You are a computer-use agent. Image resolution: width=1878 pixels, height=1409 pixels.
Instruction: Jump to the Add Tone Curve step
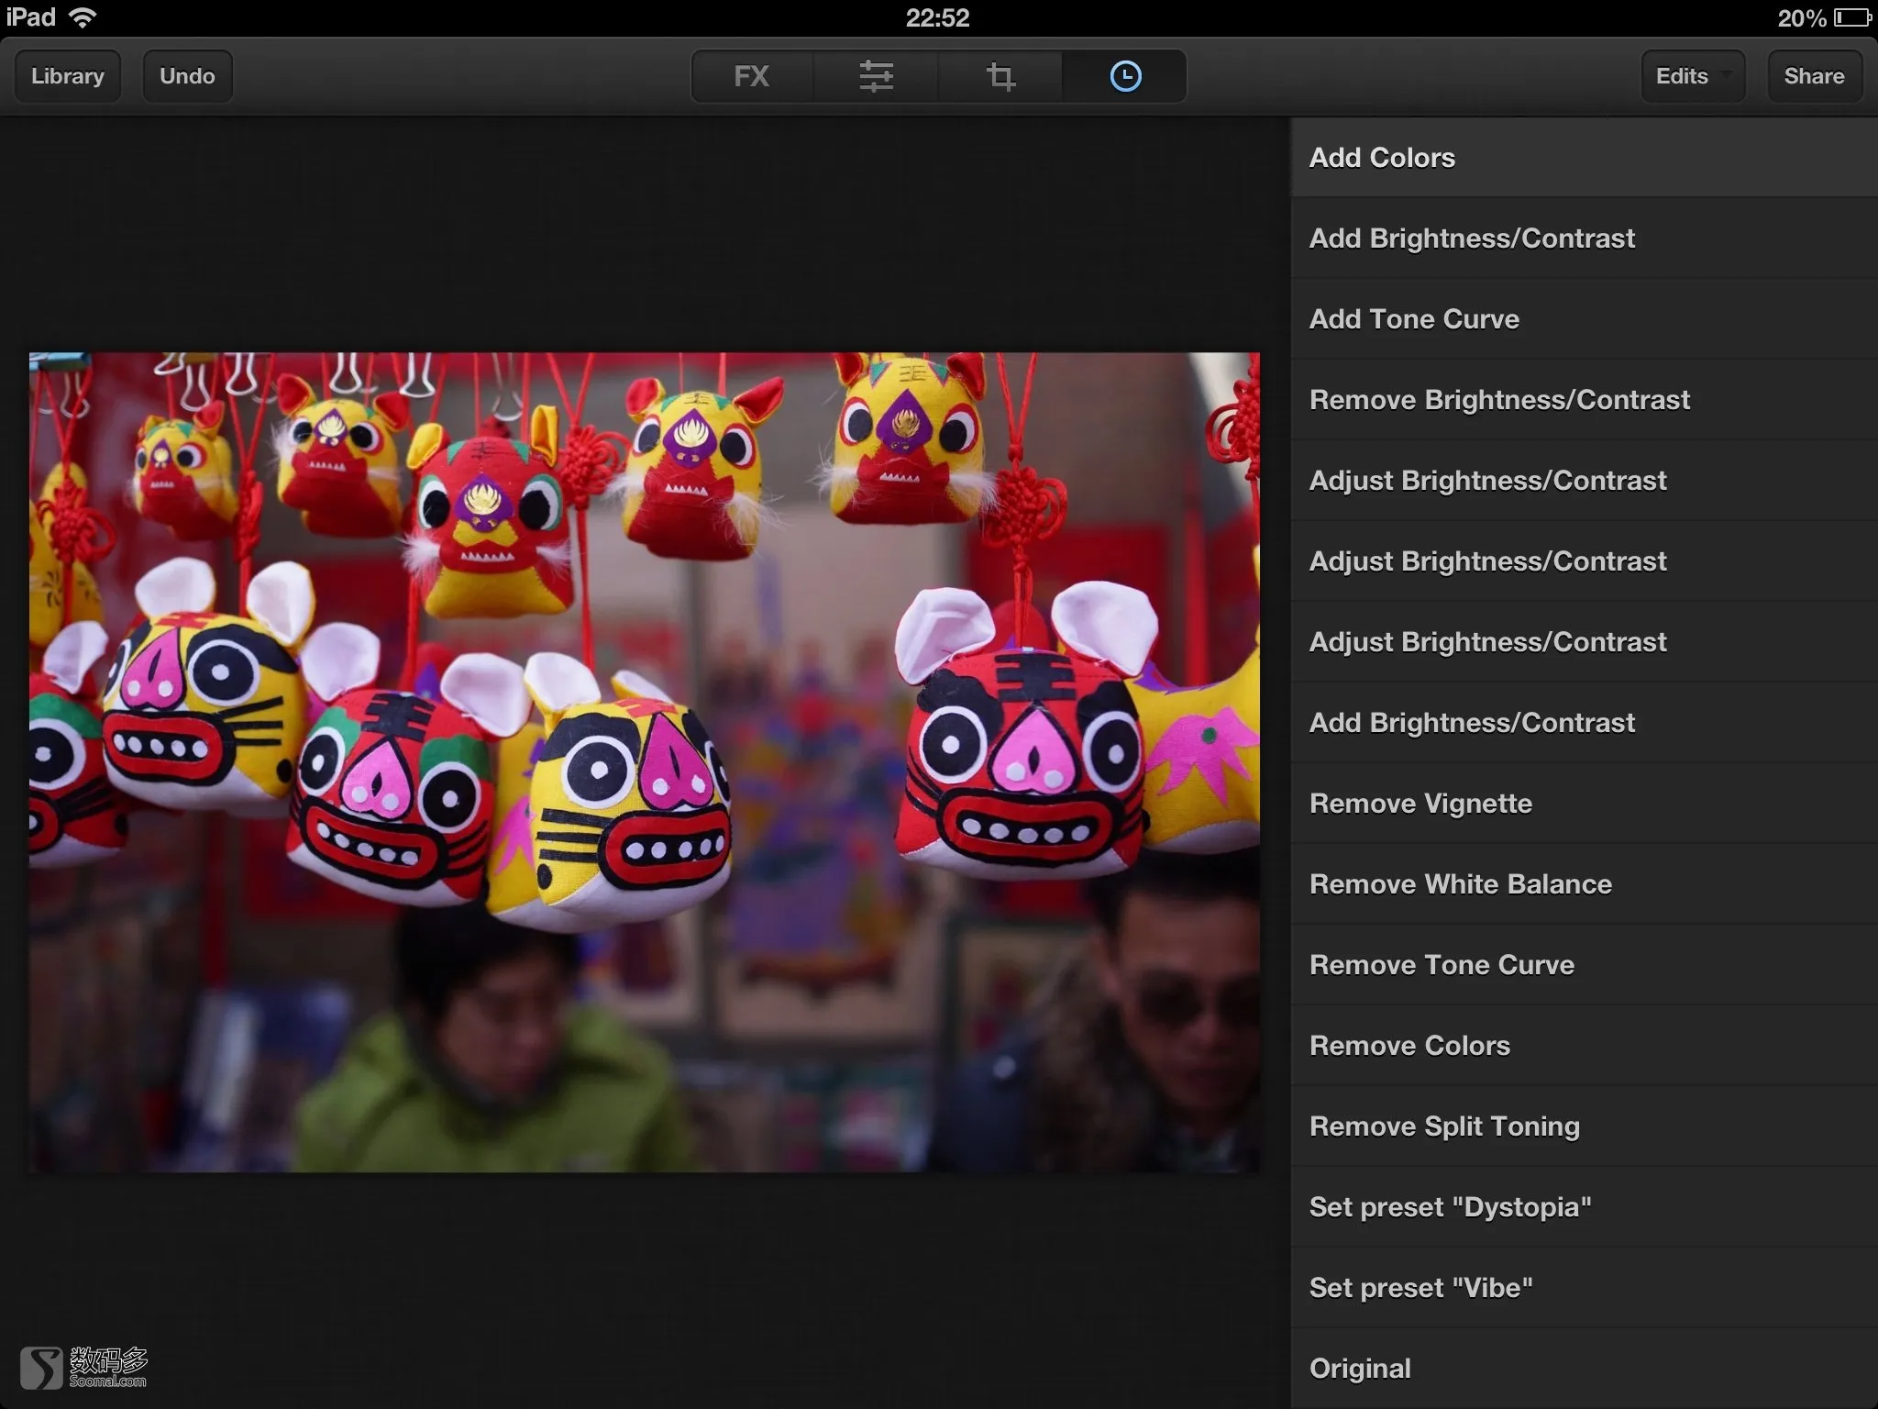(1585, 319)
